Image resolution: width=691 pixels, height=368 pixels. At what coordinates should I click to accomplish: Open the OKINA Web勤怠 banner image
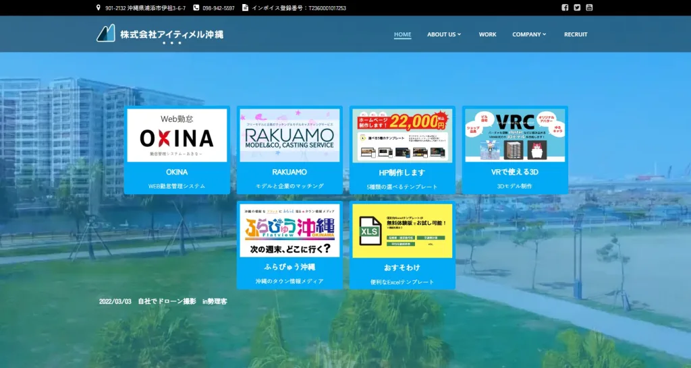pyautogui.click(x=177, y=135)
